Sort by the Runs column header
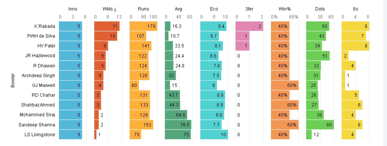The width and height of the screenshot is (387, 146). 143,9
